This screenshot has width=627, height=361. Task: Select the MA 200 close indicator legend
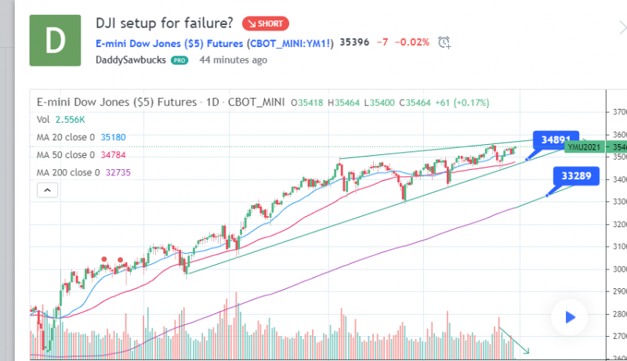85,172
